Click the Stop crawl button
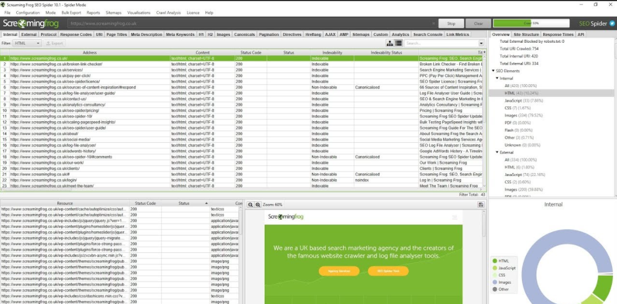617x304 pixels. pos(451,24)
